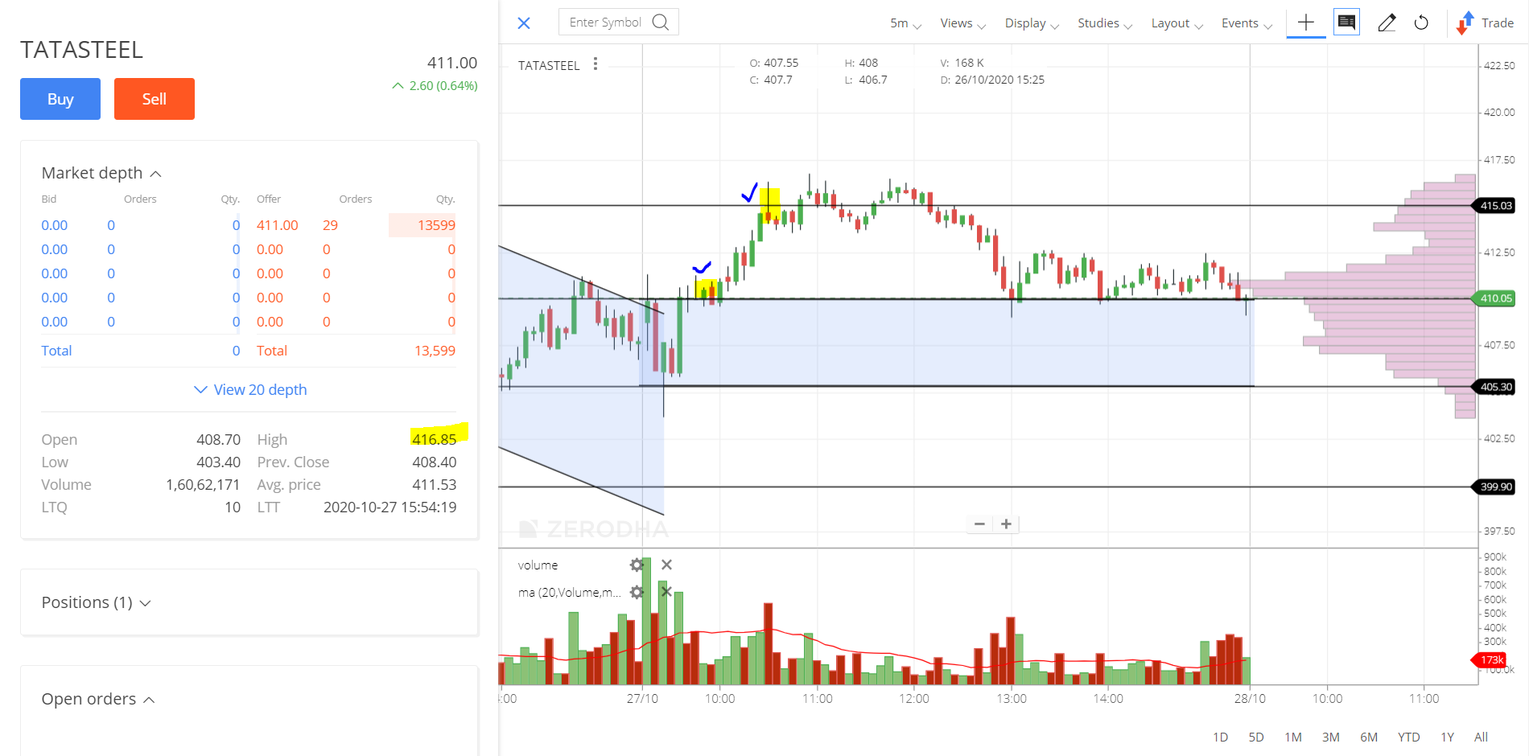The image size is (1529, 756).
Task: Zoom in the chart with plus button
Action: (1006, 524)
